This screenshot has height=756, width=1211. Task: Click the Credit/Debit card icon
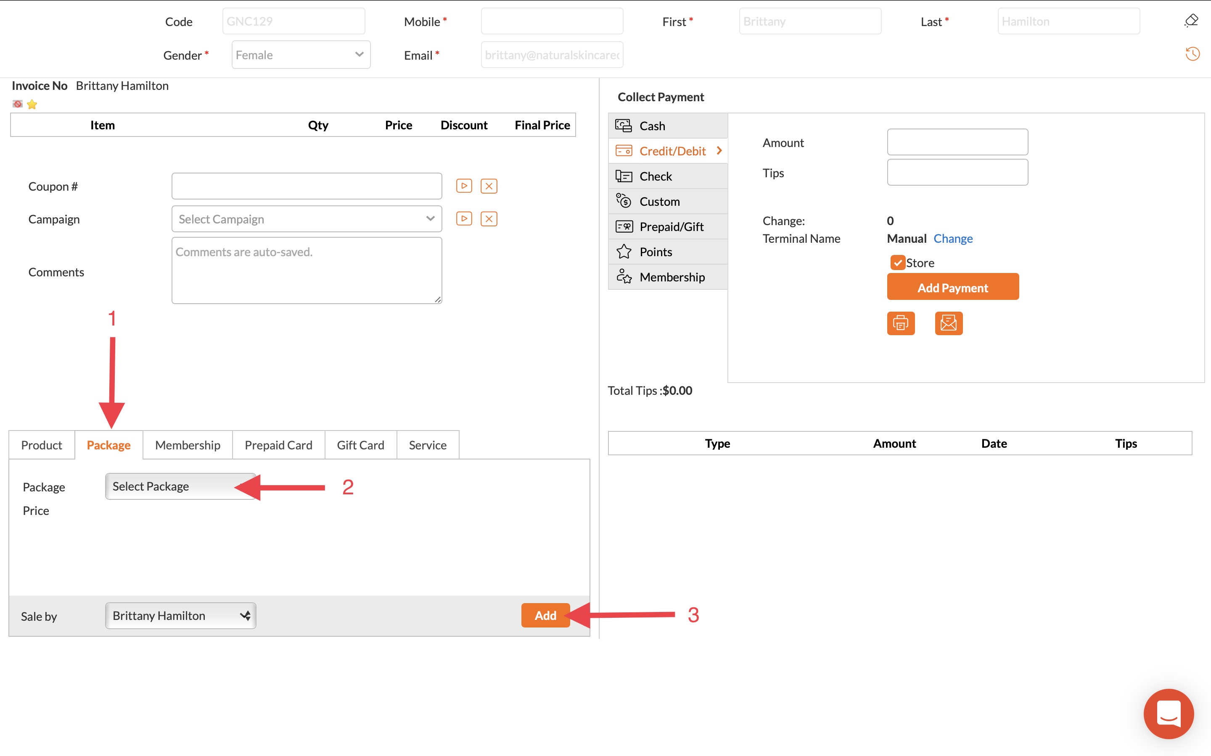click(x=624, y=150)
